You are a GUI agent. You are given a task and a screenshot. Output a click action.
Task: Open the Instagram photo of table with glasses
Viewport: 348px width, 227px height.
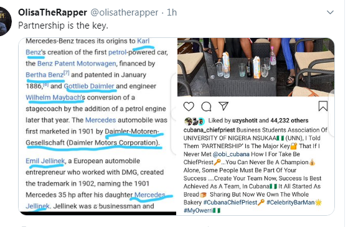point(256,67)
